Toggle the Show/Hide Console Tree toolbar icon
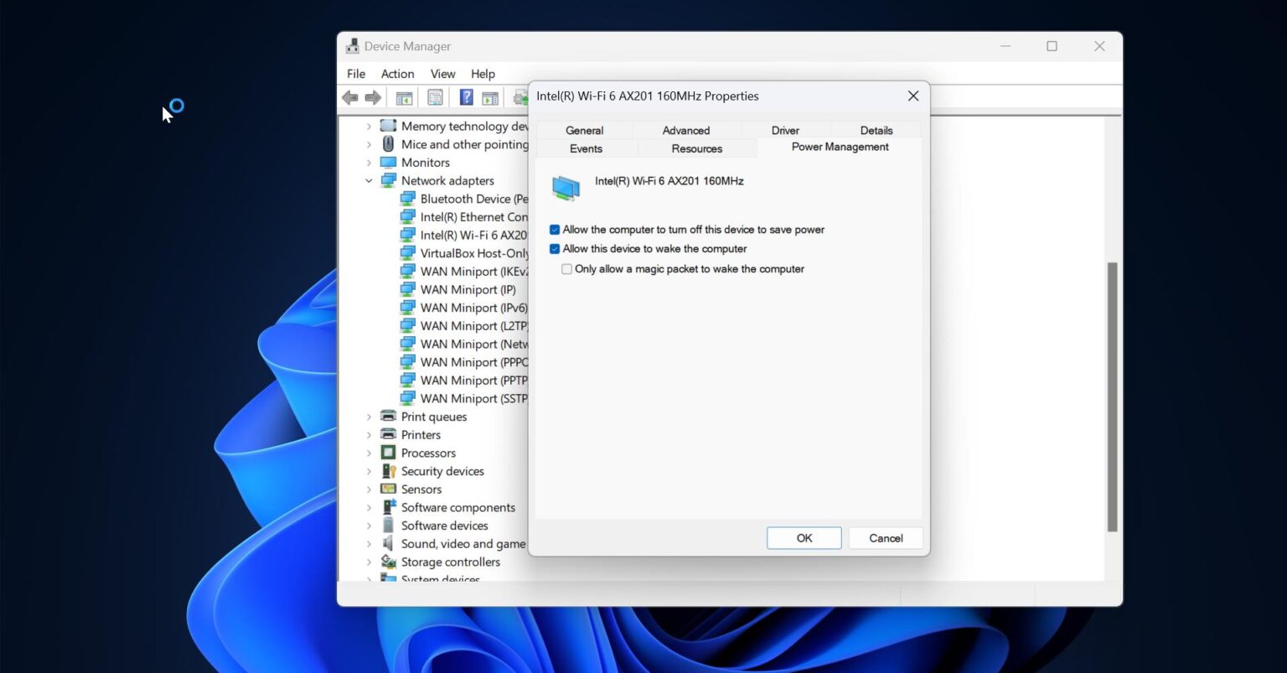1287x673 pixels. 403,97
